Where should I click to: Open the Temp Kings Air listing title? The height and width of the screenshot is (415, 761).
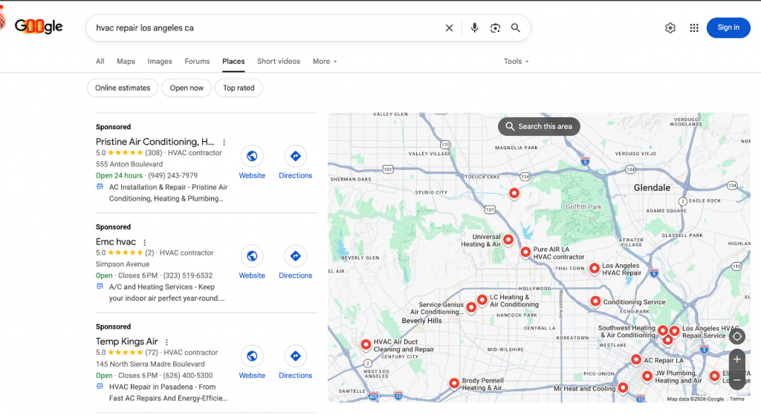126,342
